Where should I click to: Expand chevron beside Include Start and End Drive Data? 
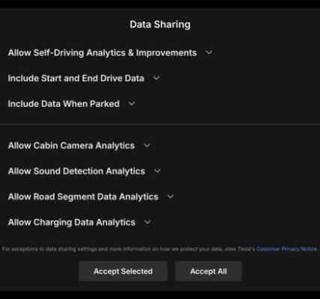click(x=156, y=78)
